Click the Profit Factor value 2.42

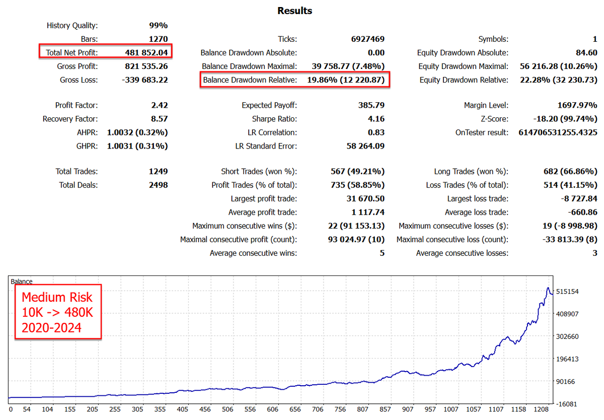159,105
